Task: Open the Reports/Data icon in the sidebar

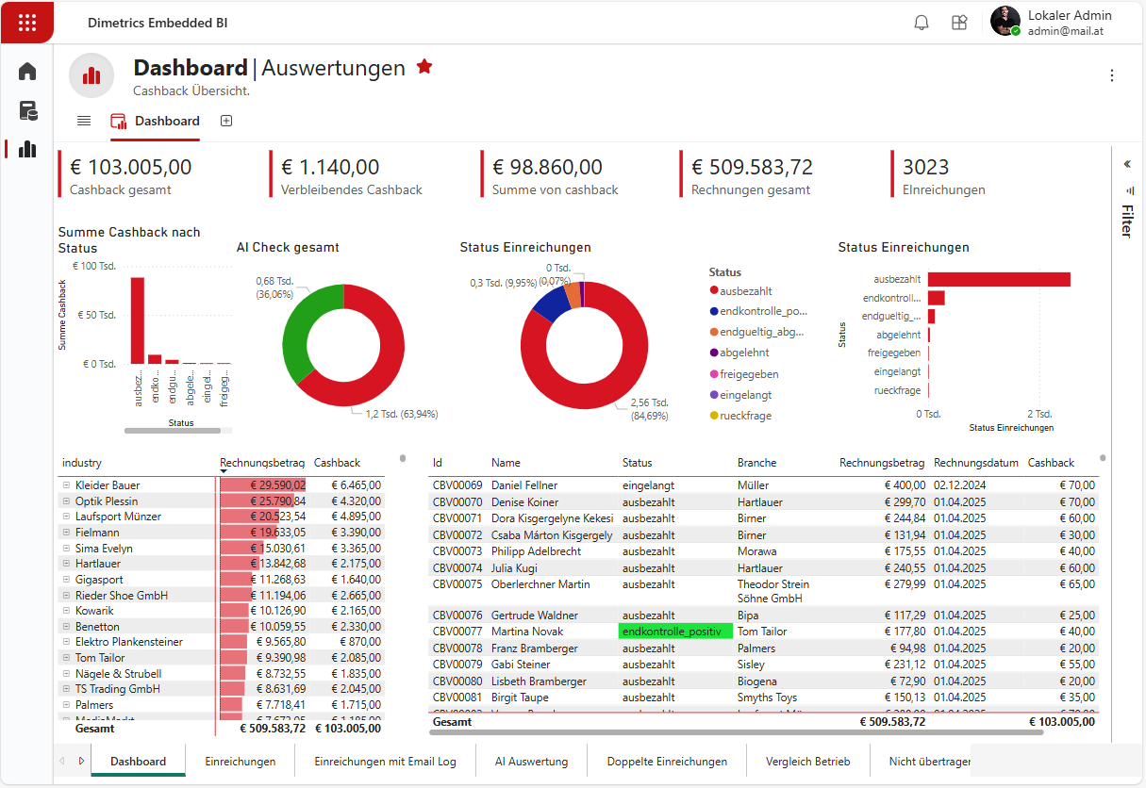Action: tap(26, 110)
